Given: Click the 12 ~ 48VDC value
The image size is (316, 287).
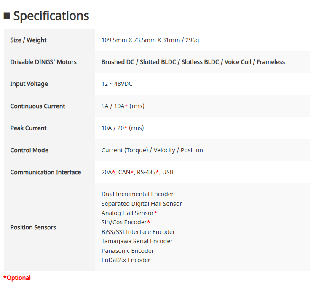Looking at the screenshot, I should (117, 84).
